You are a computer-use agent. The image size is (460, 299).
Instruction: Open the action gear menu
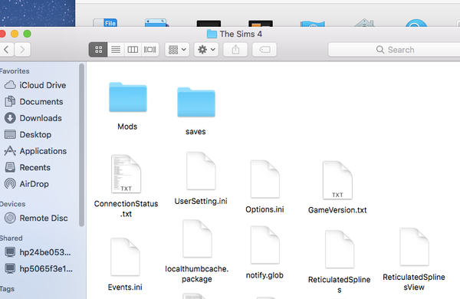[x=206, y=50]
